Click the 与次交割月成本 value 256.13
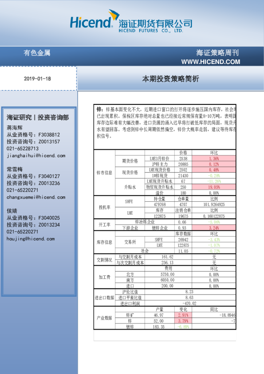This screenshot has height=374, width=264. (167, 263)
